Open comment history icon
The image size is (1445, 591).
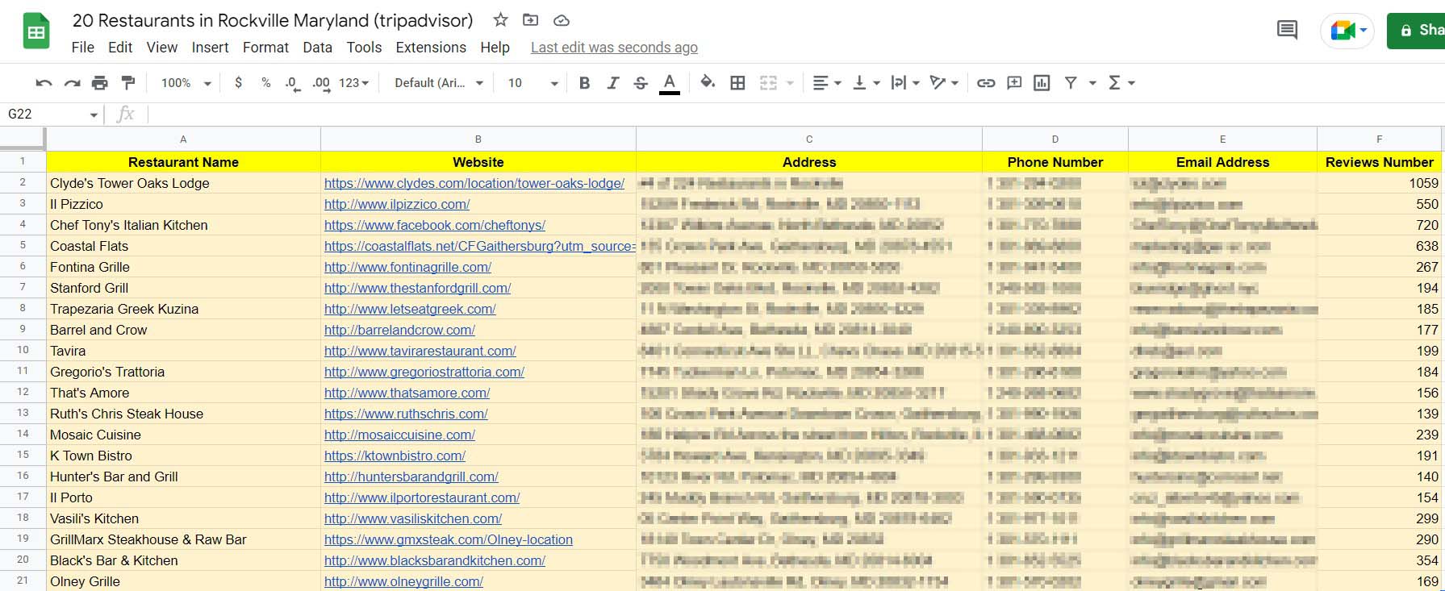point(1287,31)
